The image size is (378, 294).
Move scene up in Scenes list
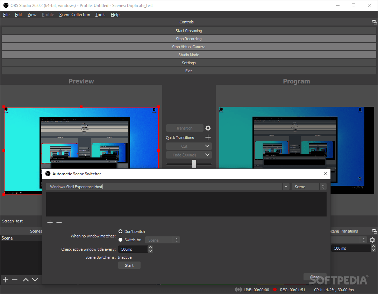click(x=26, y=280)
